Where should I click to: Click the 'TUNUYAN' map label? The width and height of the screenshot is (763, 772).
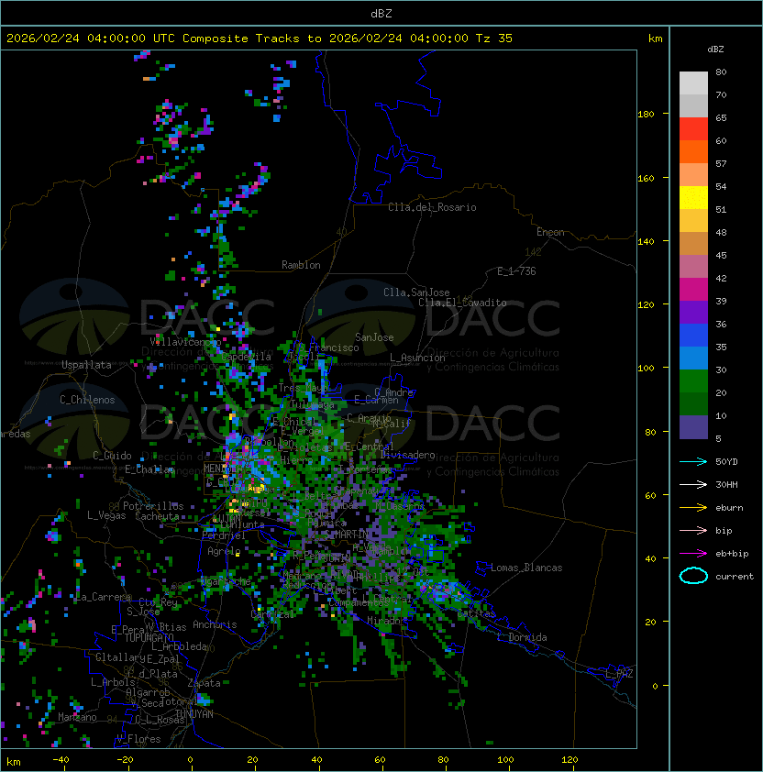(x=194, y=714)
